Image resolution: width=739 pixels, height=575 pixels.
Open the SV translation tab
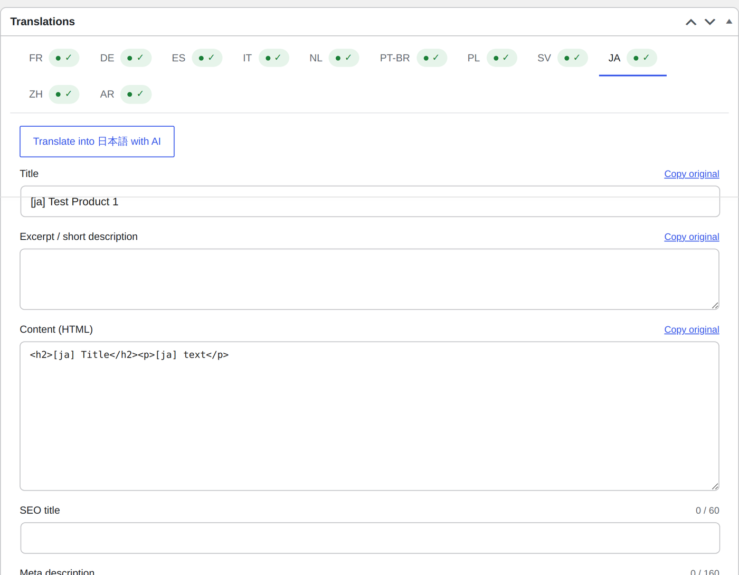562,58
